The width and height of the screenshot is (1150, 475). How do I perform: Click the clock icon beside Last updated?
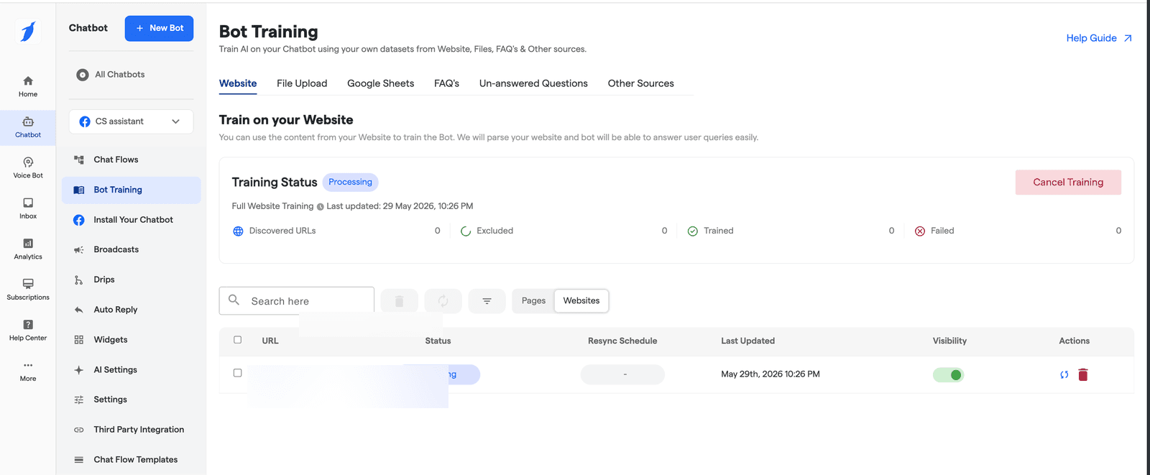click(x=320, y=207)
